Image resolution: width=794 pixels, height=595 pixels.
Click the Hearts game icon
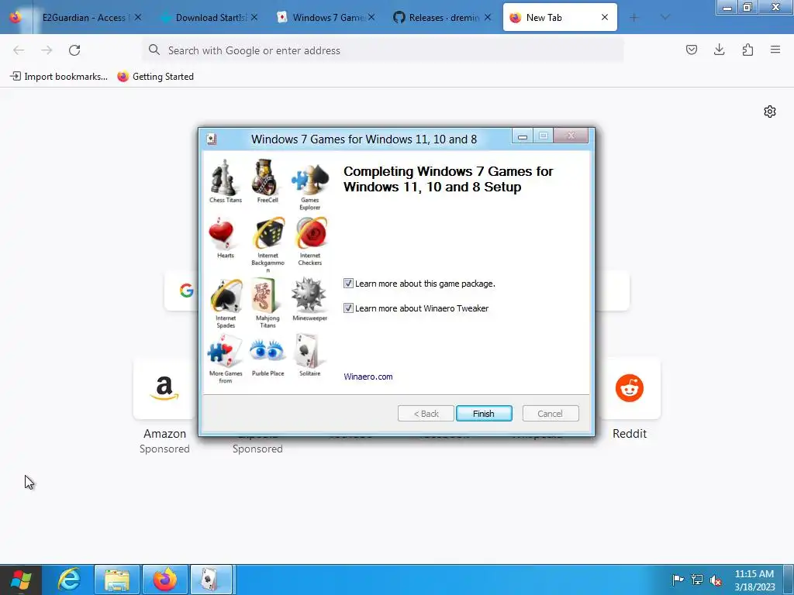(221, 234)
